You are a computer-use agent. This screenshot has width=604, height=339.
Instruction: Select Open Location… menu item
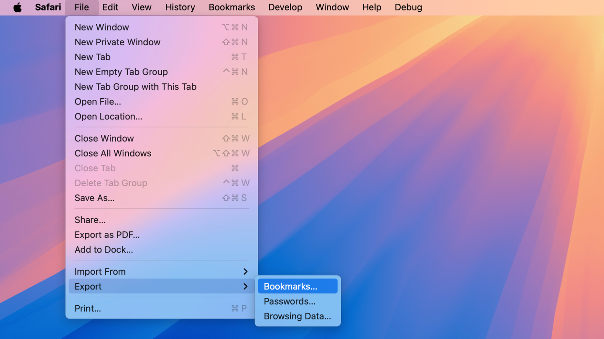(161, 117)
